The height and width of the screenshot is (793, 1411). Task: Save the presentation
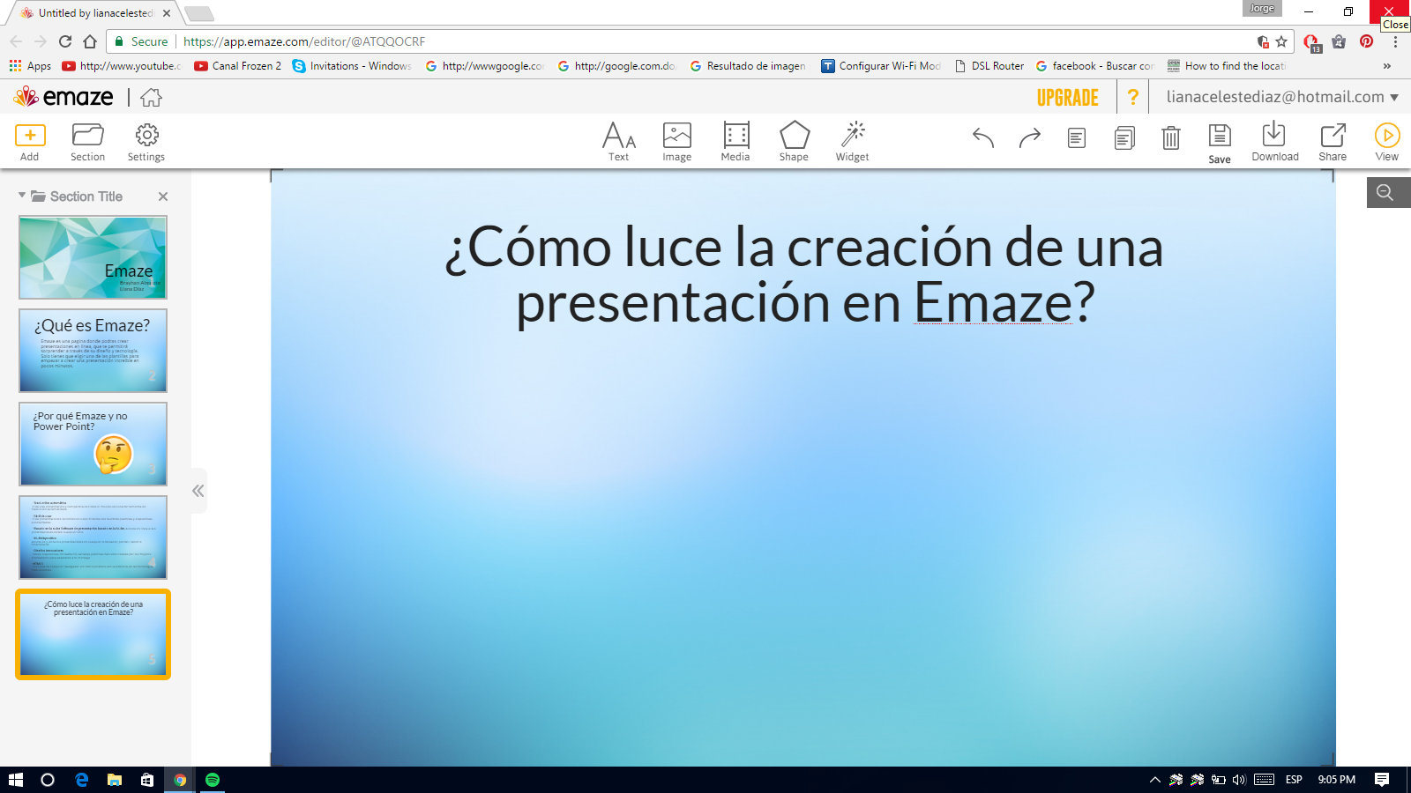1220,144
